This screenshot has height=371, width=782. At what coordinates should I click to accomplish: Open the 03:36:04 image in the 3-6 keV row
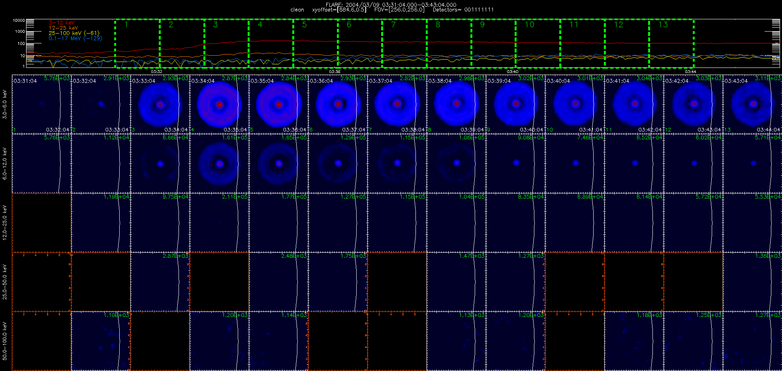tap(338, 104)
